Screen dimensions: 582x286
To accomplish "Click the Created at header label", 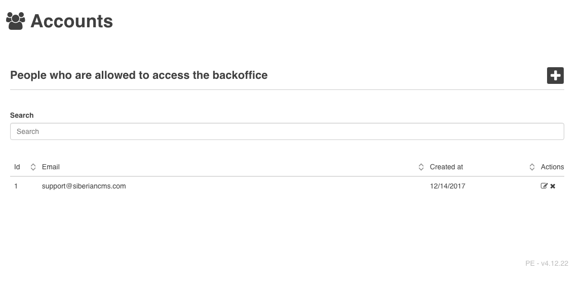I will (x=446, y=167).
